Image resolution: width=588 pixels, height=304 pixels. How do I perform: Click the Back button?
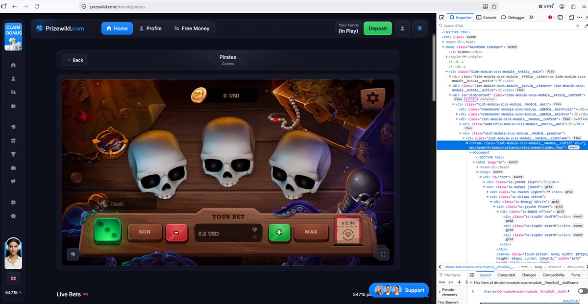coord(74,60)
